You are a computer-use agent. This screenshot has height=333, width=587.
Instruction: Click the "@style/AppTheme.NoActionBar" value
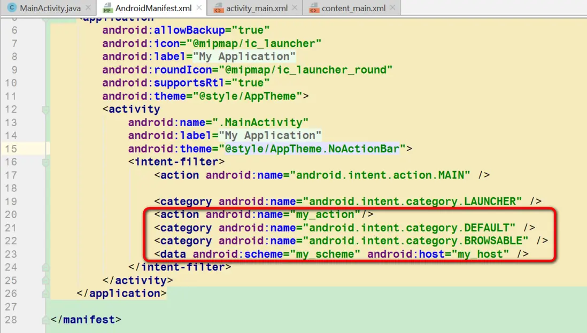click(313, 149)
